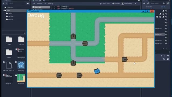The width and height of the screenshot is (172, 97).
Task: Select the Map.tscn scene thumbnail
Action: point(21,79)
